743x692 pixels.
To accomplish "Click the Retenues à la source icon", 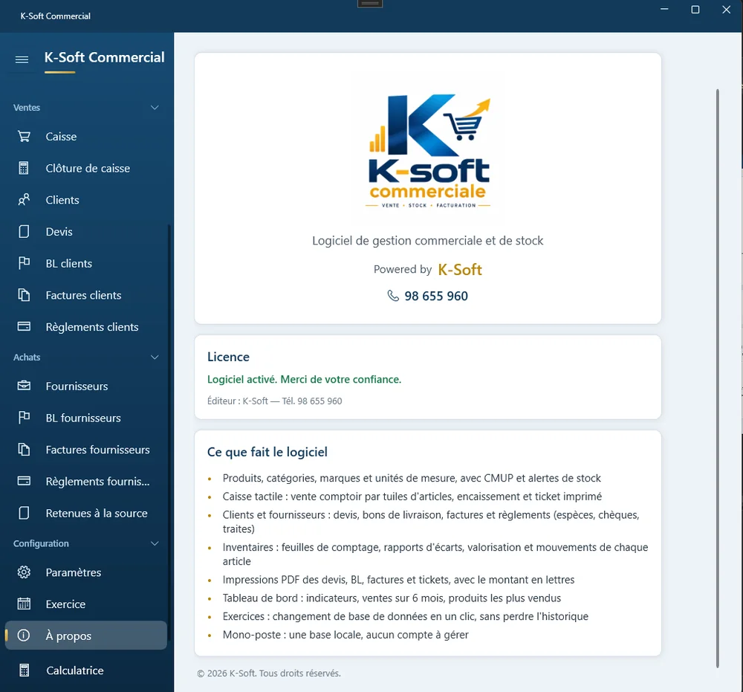I will (x=24, y=513).
